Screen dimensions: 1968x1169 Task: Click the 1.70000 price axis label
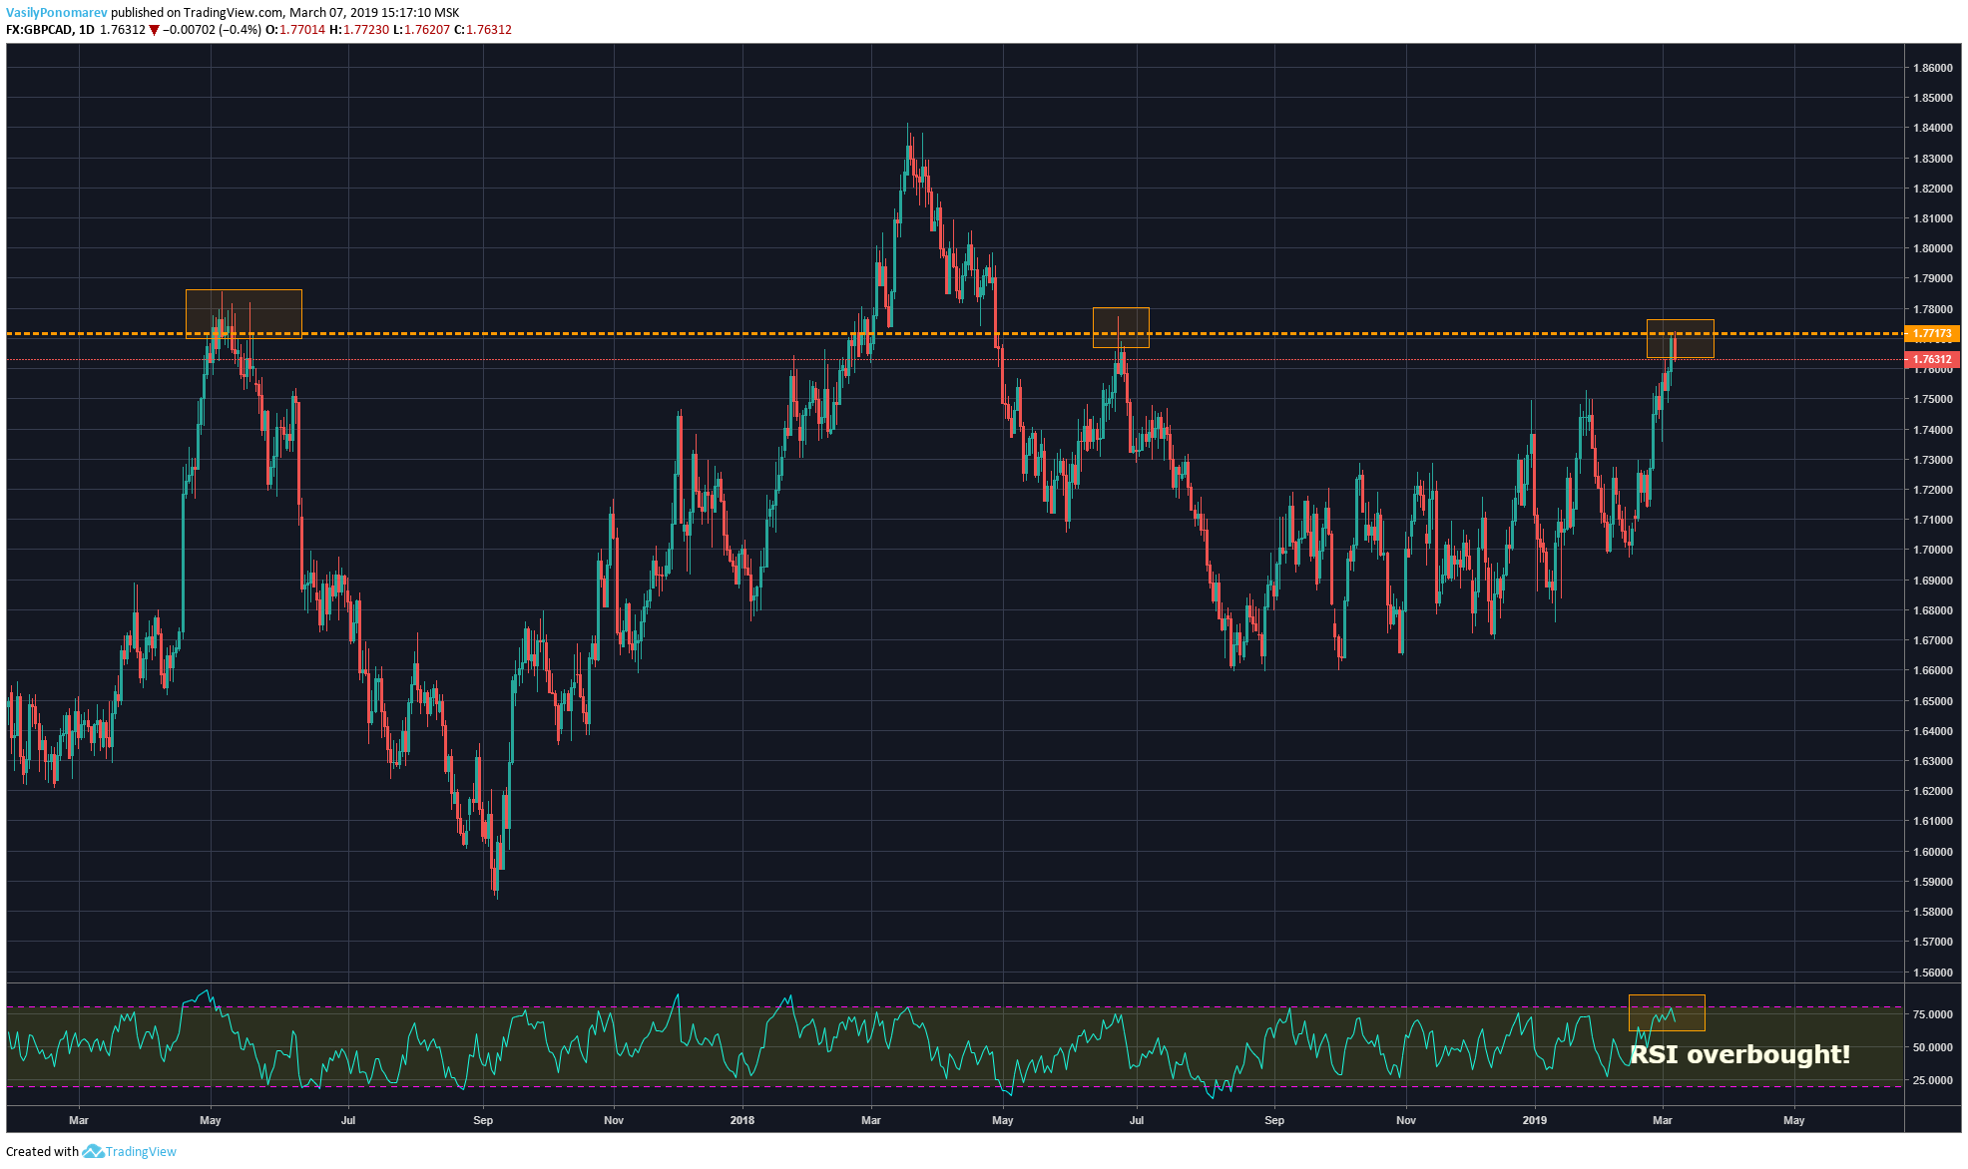(x=1932, y=550)
